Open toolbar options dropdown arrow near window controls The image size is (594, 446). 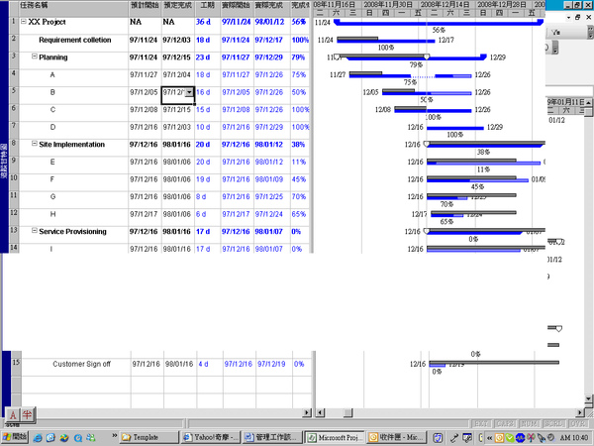point(568,18)
